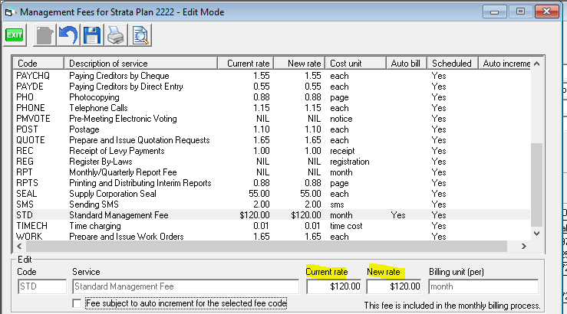
Task: Select the PMVOTE Pre-Meeting Electronic Voting row
Action: (272, 119)
